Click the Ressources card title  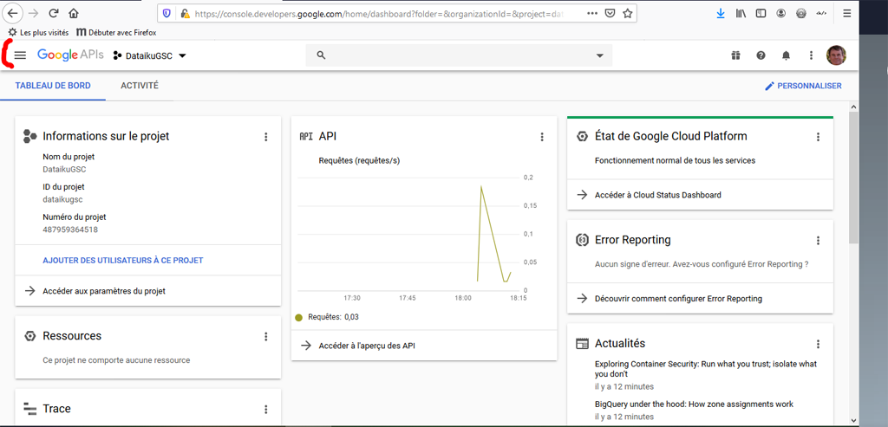[72, 336]
